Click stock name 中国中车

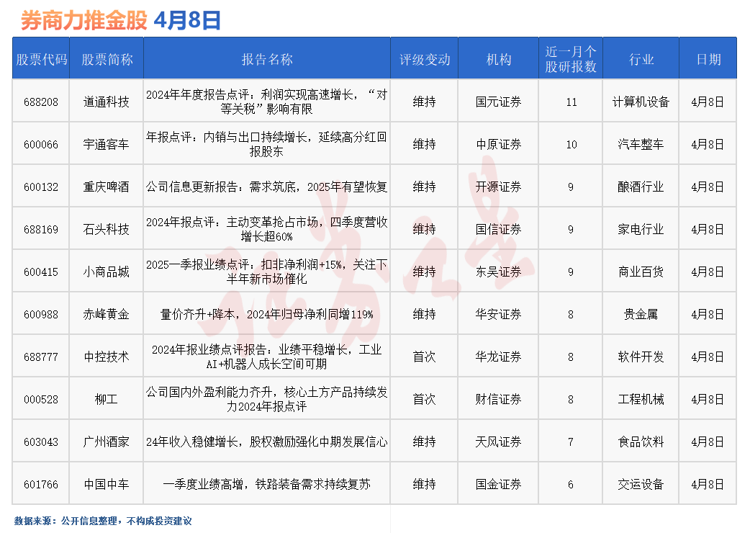tap(107, 485)
